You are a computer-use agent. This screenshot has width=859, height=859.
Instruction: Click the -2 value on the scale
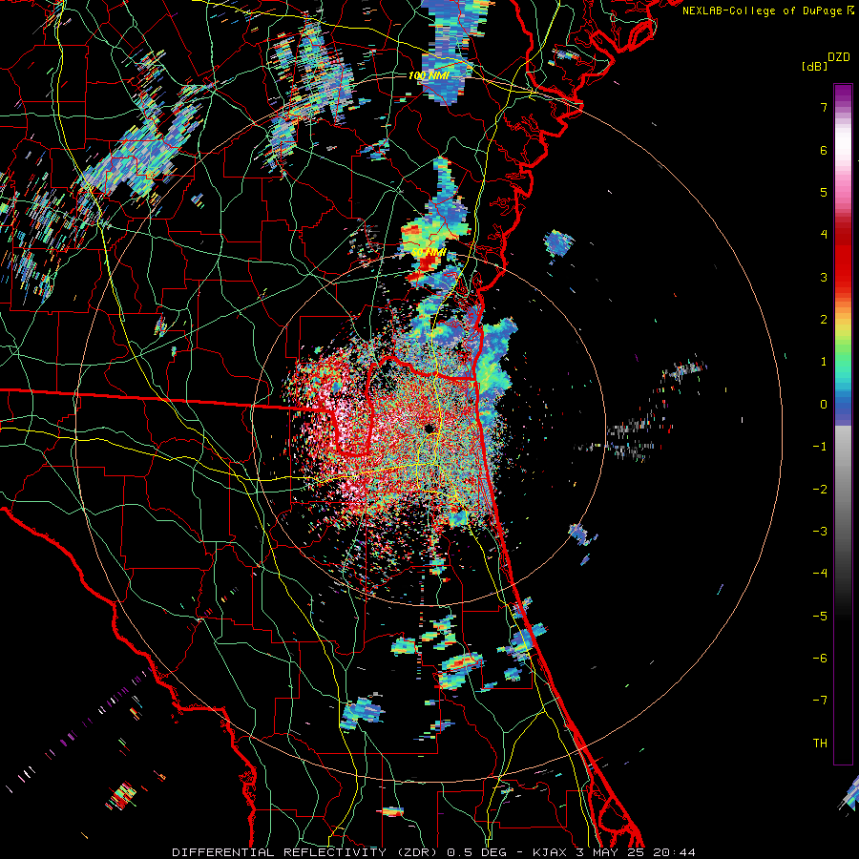[820, 490]
